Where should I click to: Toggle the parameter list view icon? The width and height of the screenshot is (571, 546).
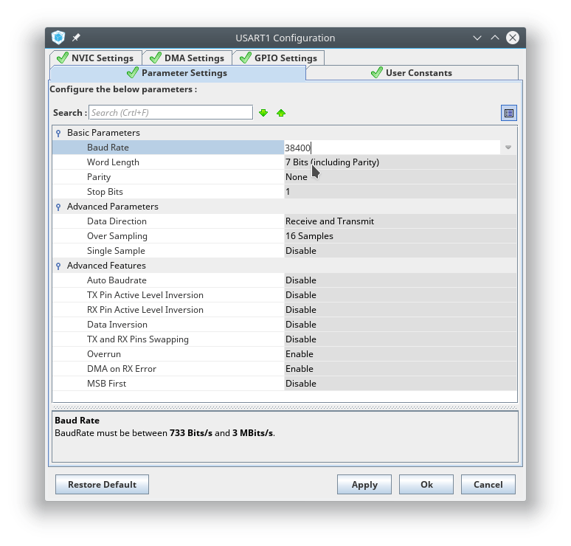(x=509, y=113)
